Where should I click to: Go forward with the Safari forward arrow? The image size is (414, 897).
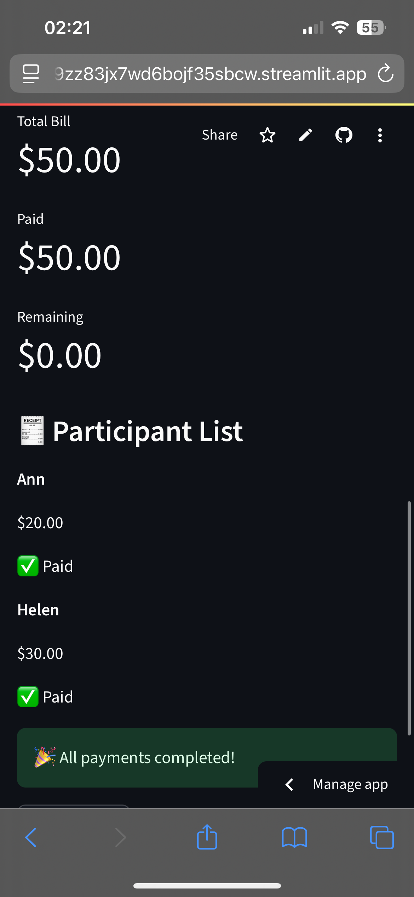tap(121, 837)
